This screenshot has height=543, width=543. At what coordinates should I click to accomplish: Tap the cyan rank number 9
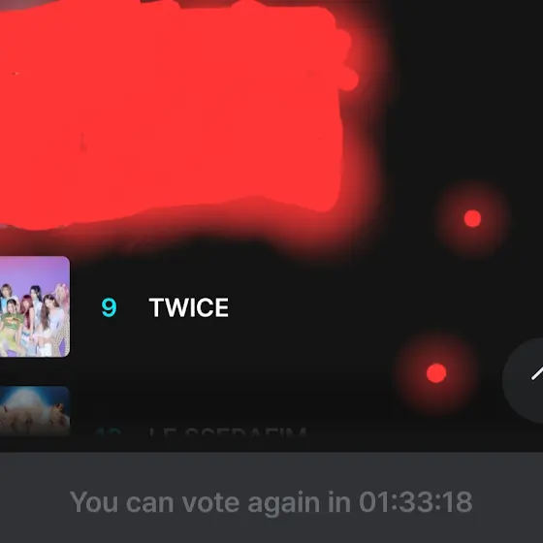109,307
